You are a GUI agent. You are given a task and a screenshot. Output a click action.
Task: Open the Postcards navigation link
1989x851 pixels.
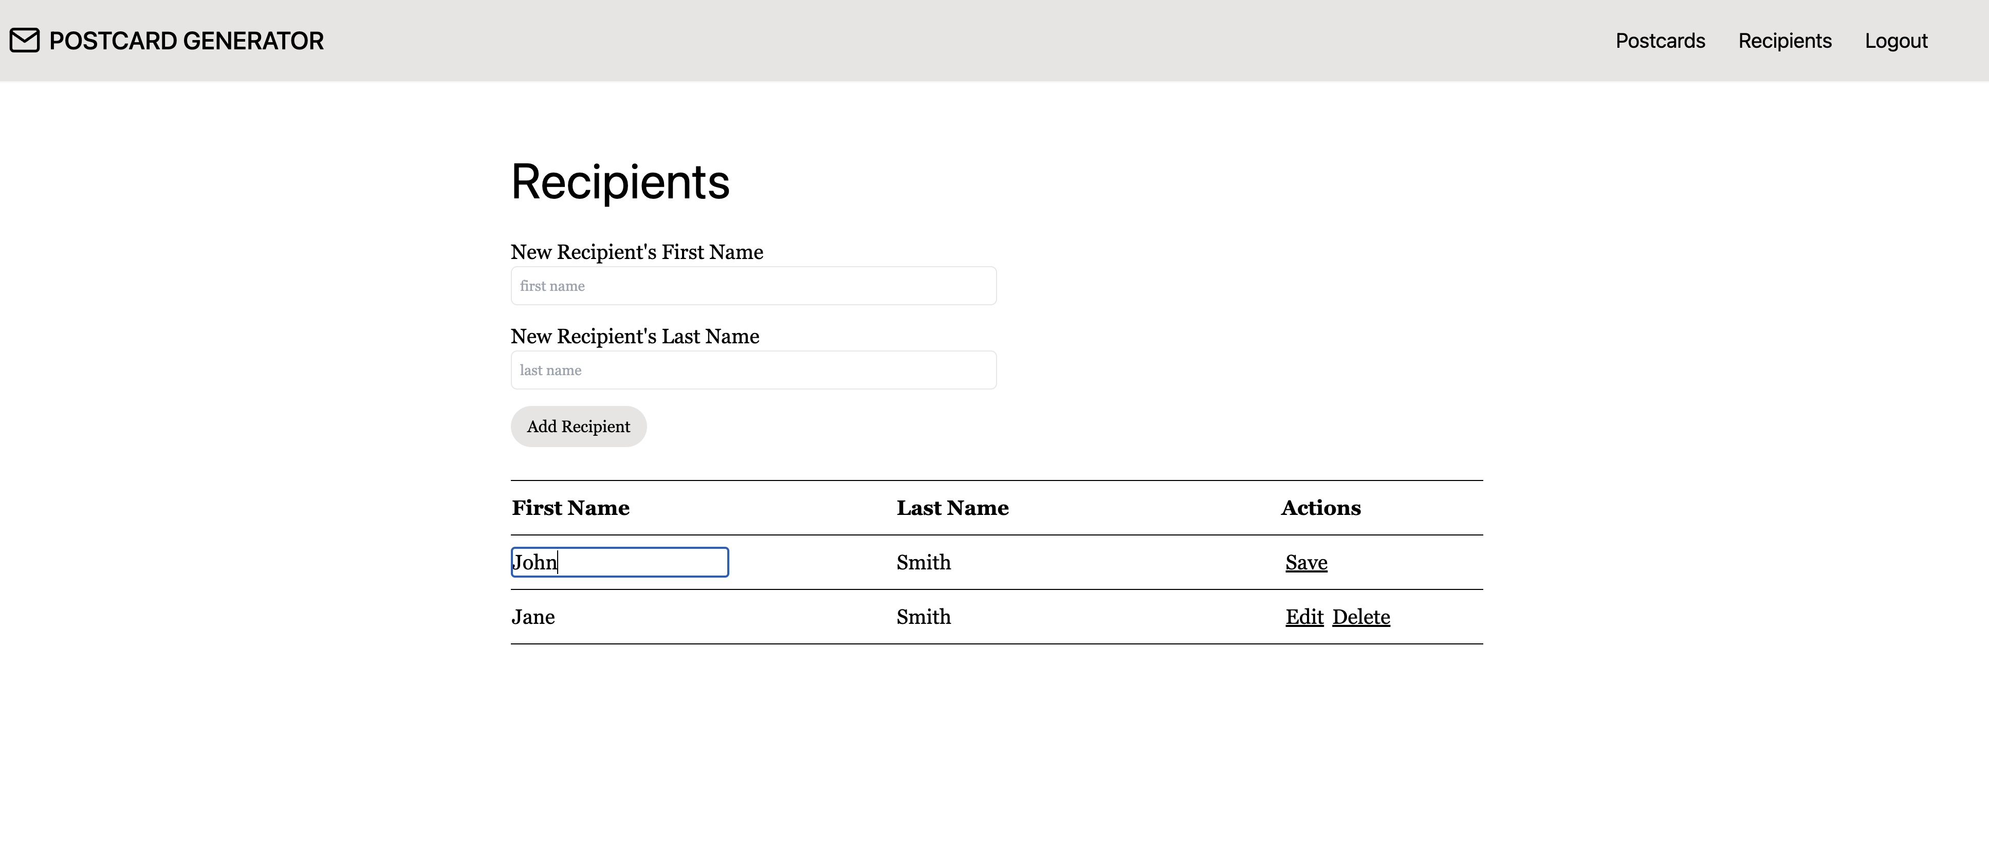pos(1660,41)
